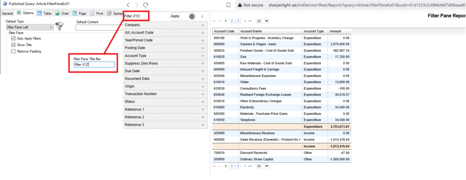Uncheck Auto Apply Filters checkbox

(x=13, y=39)
